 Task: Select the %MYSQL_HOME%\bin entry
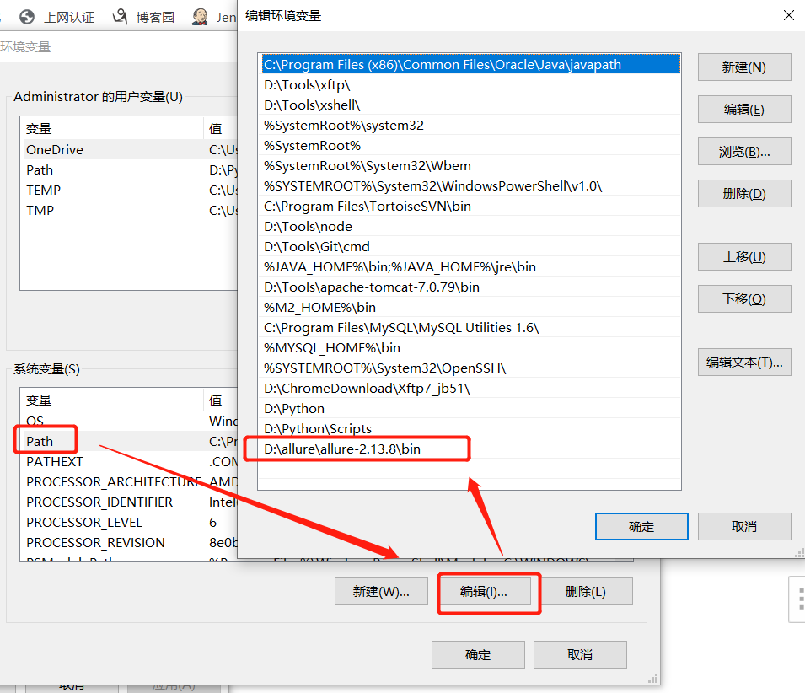click(x=470, y=347)
